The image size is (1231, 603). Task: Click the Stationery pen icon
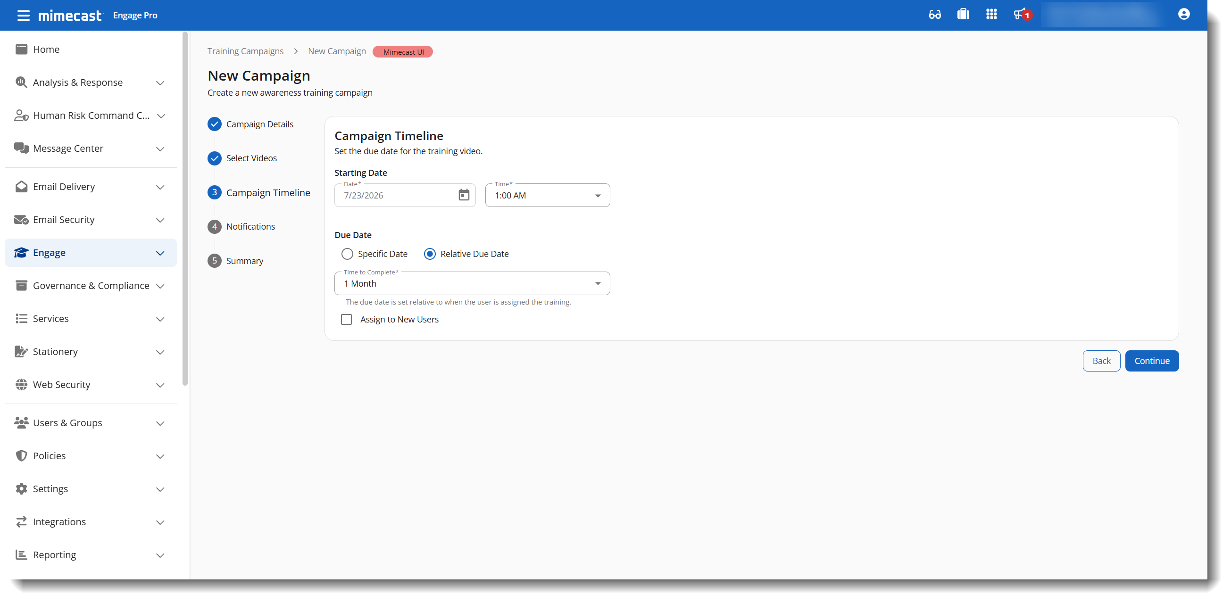(21, 351)
